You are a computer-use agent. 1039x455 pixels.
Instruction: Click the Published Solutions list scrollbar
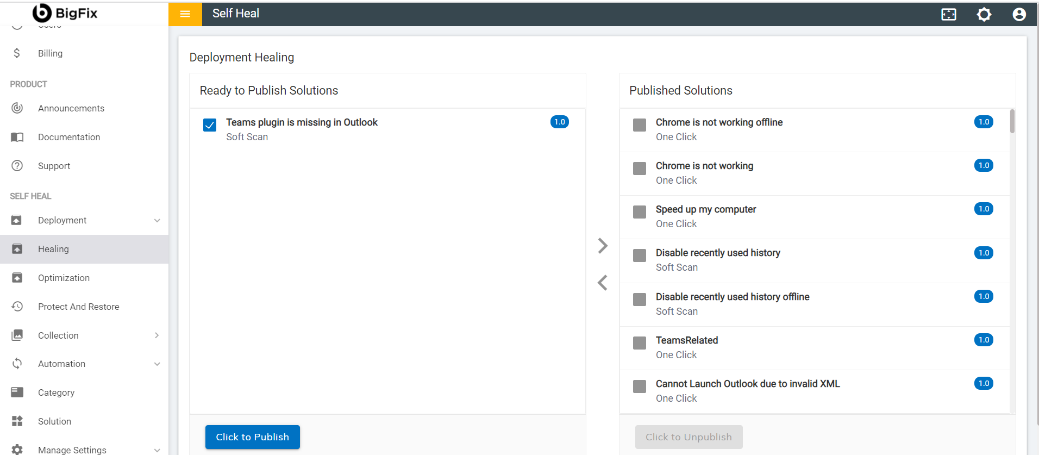(1012, 121)
